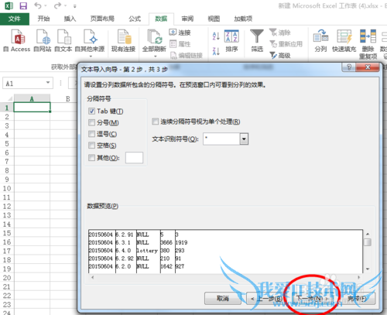Import data from text file (自文本)
The image size is (387, 315).
click(63, 40)
